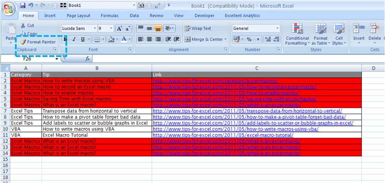
Task: Delete cells using Delete button
Action: (x=374, y=34)
